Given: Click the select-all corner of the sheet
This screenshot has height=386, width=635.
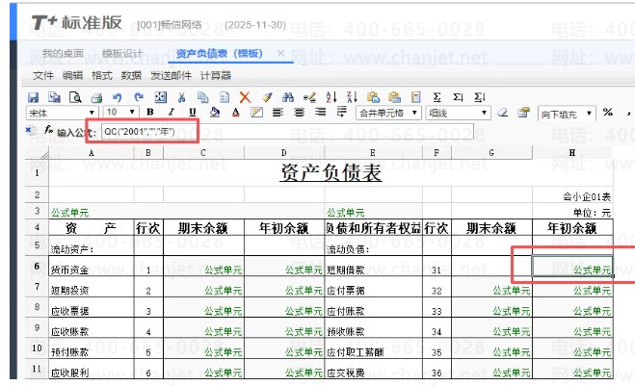Looking at the screenshot, I should (x=37, y=153).
